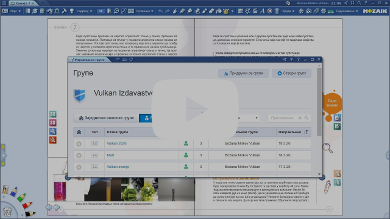Image resolution: width=390 pixels, height=219 pixels.
Task: Toggle the favorite marker for the Vulkan znanje row
Action: coord(79,167)
